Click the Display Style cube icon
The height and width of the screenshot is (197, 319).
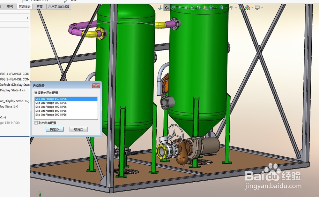[221, 8]
